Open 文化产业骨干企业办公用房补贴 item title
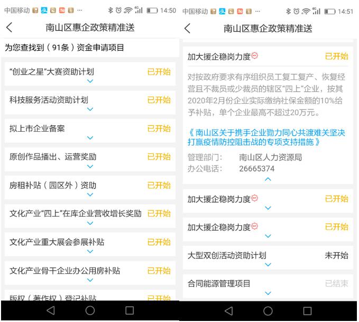Viewport: 359px width, 322px height. (65, 271)
